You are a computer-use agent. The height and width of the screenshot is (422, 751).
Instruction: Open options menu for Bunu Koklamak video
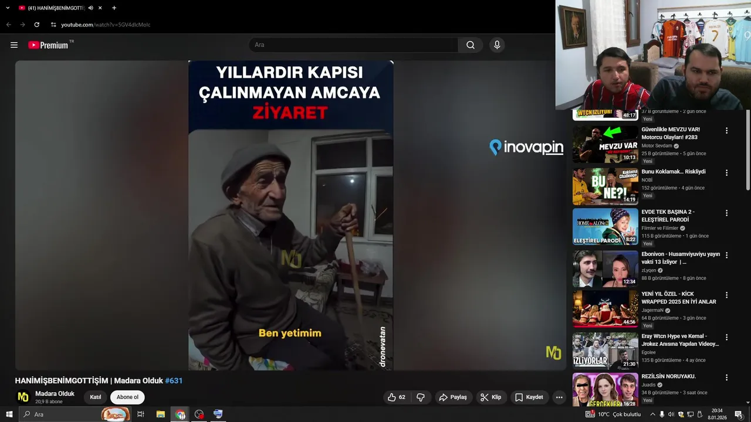(726, 173)
